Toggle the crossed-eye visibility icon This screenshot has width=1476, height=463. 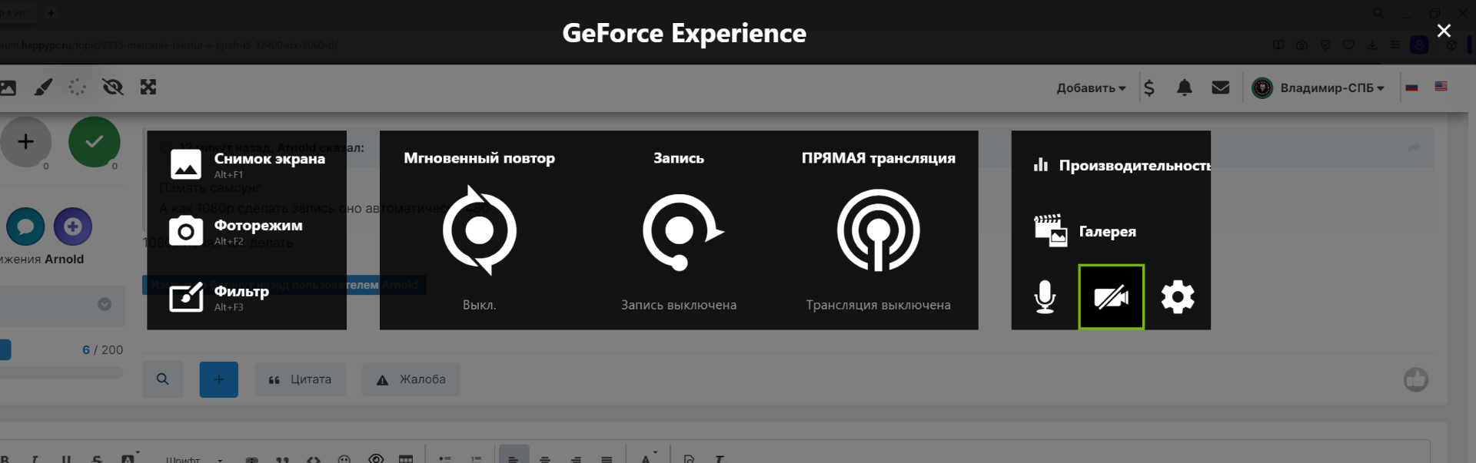(113, 88)
